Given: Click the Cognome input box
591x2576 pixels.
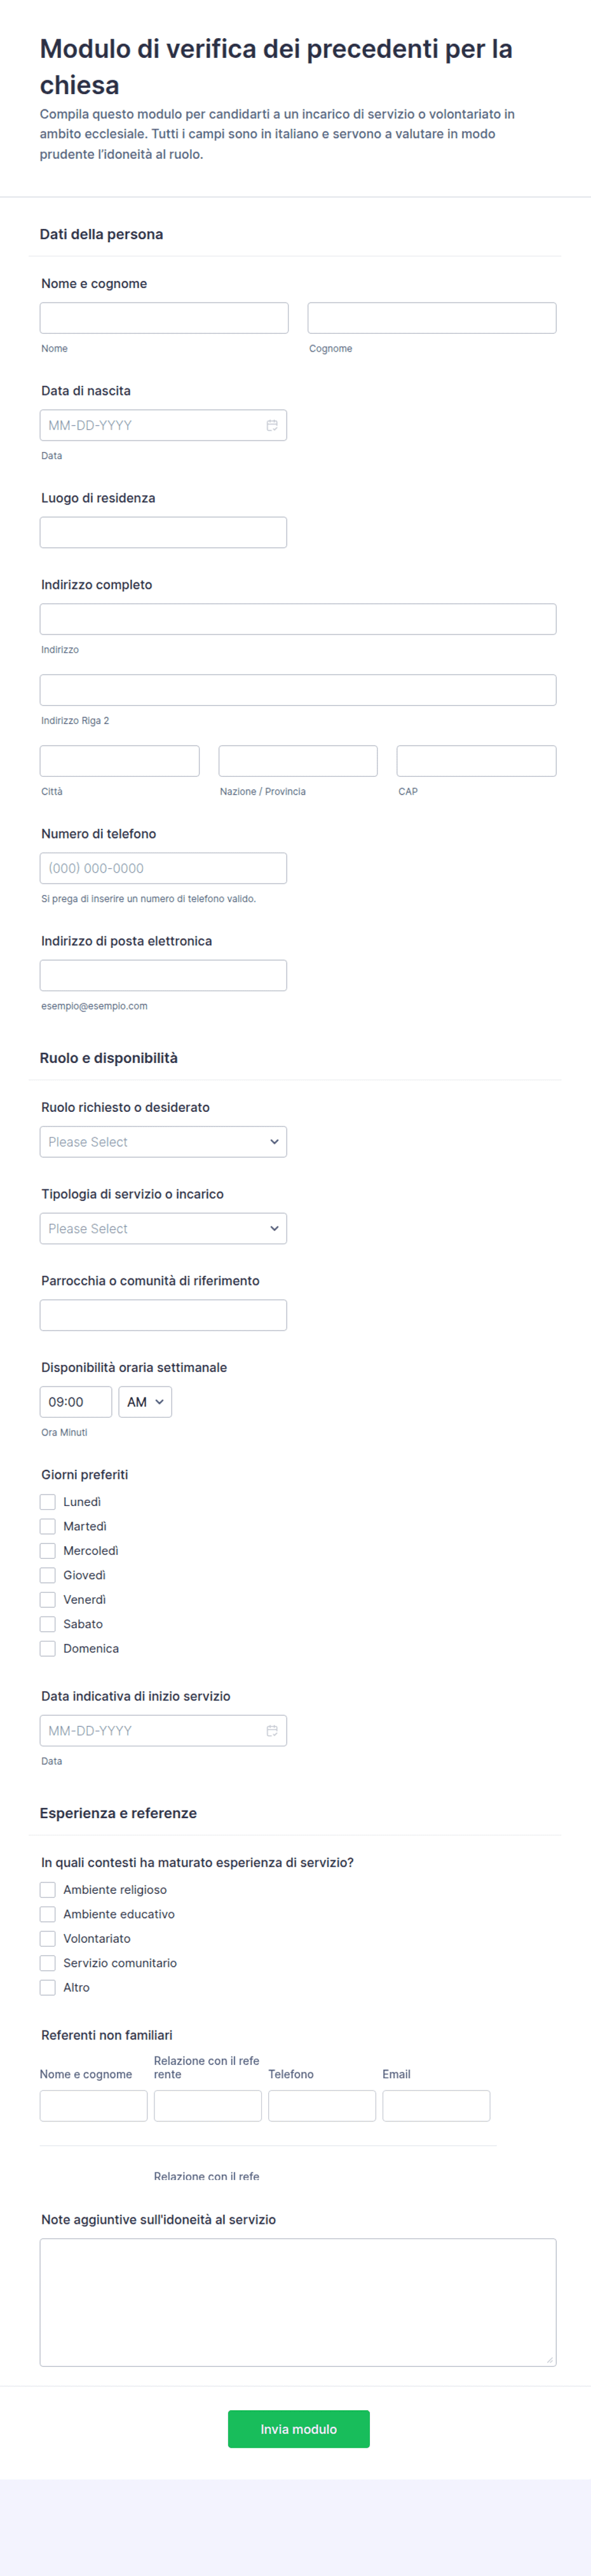Looking at the screenshot, I should click(x=432, y=318).
